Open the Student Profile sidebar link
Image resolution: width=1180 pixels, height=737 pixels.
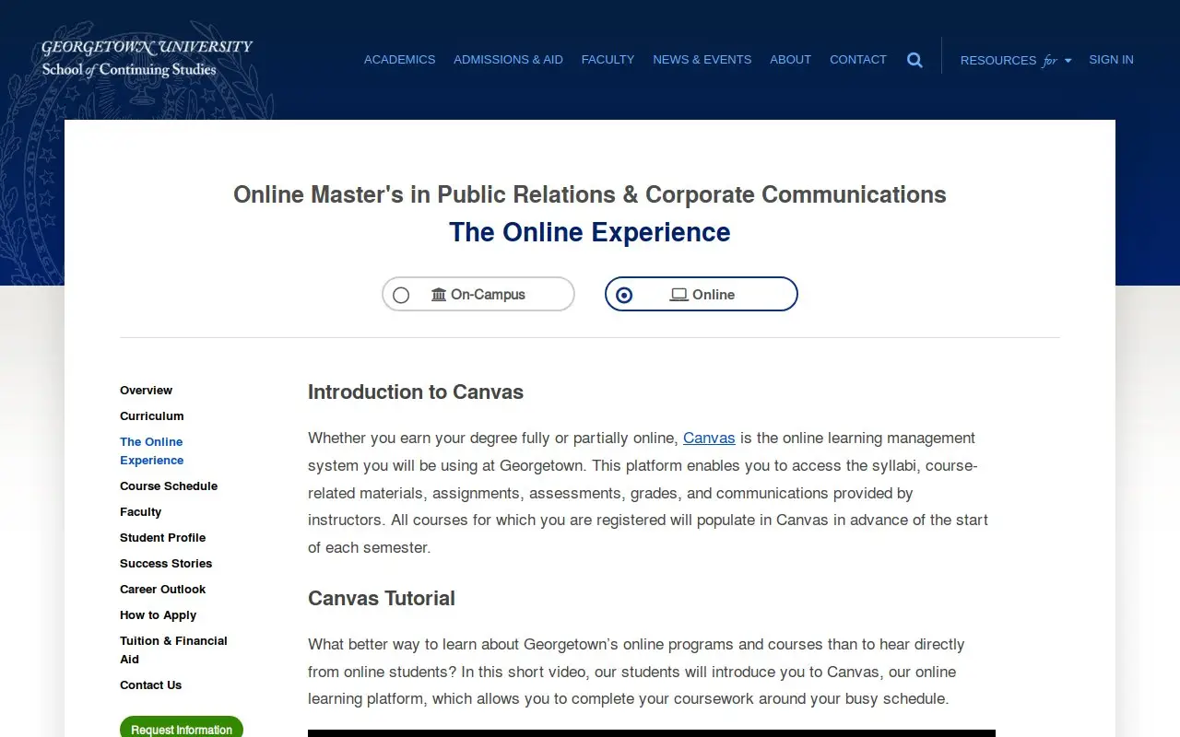pyautogui.click(x=162, y=538)
